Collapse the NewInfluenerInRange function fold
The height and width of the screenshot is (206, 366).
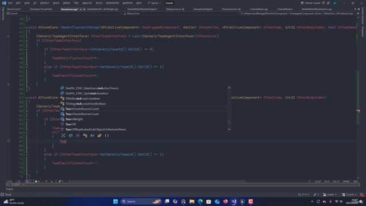(x=27, y=27)
